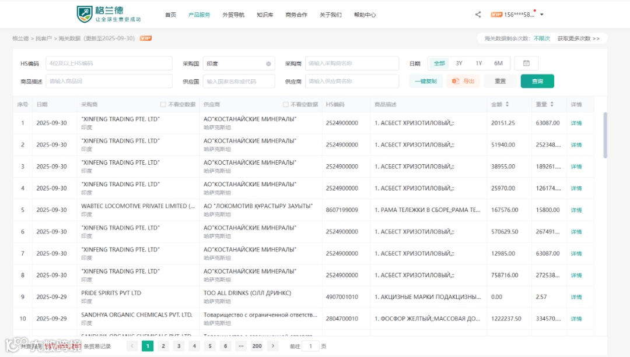This screenshot has height=357, width=630.
Task: Open 详情 for row 10 SANDHYA ORGANIC
Action: [x=576, y=319]
